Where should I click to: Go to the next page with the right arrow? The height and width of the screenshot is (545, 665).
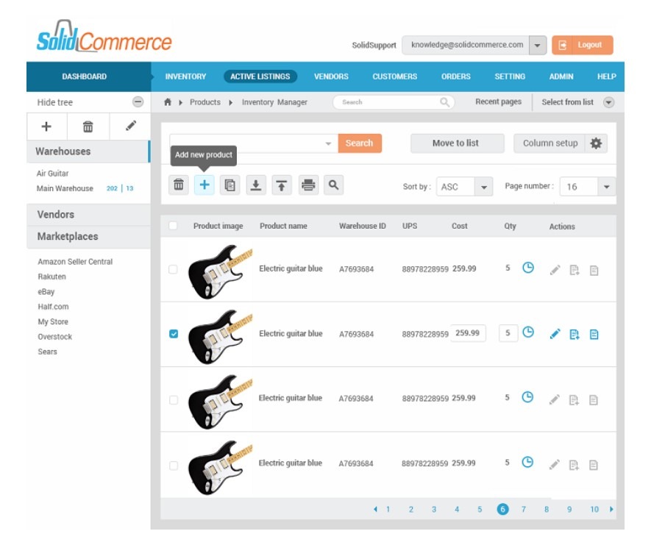tap(611, 509)
